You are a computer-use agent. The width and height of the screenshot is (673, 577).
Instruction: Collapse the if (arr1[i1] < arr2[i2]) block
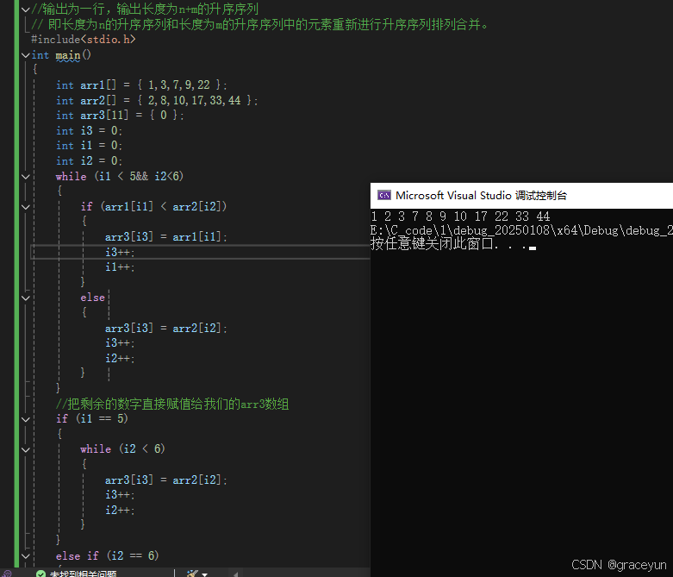pos(25,207)
